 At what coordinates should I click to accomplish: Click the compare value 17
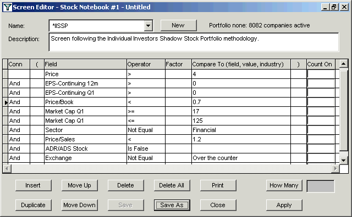pyautogui.click(x=241, y=111)
